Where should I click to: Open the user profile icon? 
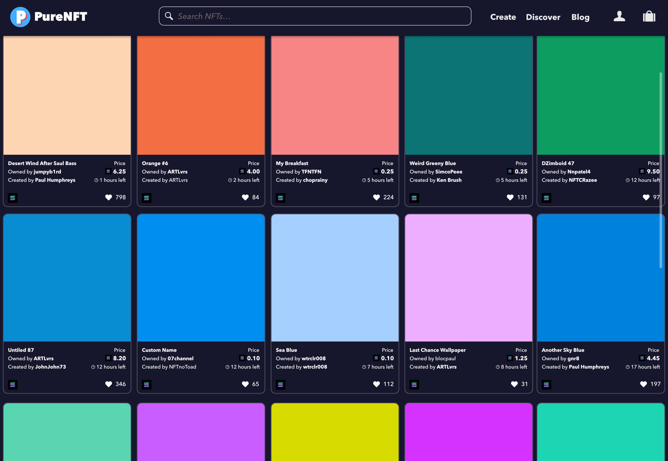click(619, 17)
